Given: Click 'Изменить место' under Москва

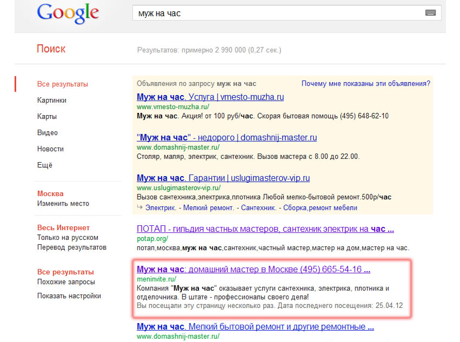Looking at the screenshot, I should coord(63,203).
